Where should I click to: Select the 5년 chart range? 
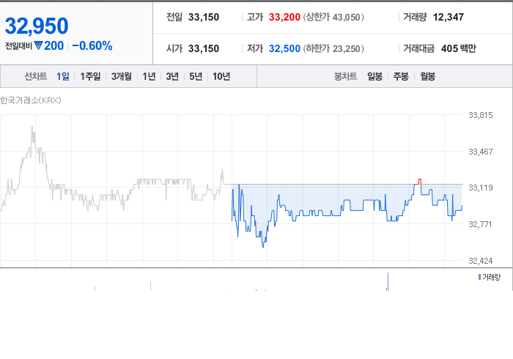click(196, 76)
